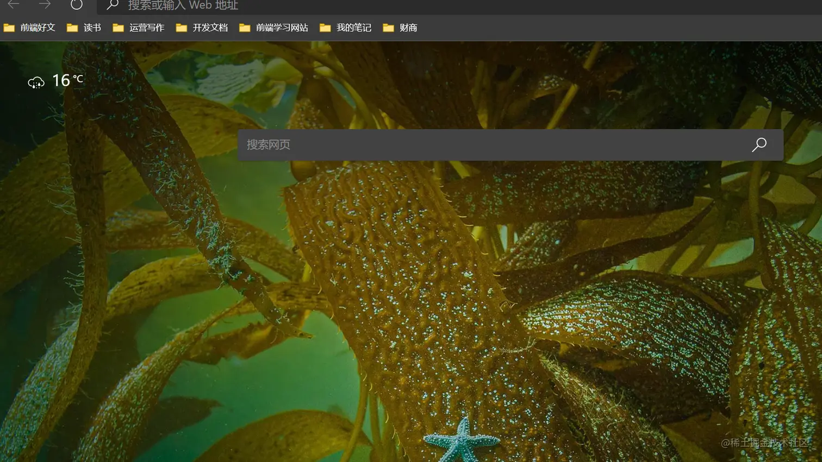Image resolution: width=822 pixels, height=462 pixels.
Task: Open the 我的笔记 bookmarks folder
Action: pos(345,28)
